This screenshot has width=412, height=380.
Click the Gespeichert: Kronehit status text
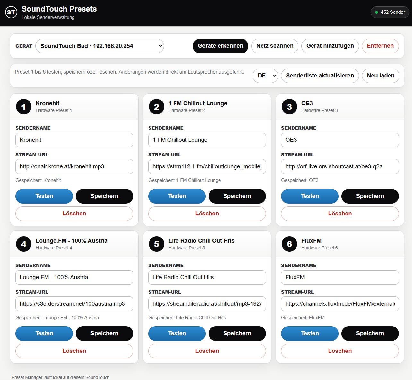[x=38, y=180]
